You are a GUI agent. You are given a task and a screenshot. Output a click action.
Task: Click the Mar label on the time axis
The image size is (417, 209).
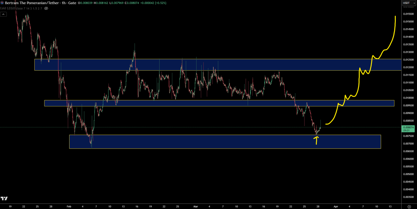tap(195, 206)
